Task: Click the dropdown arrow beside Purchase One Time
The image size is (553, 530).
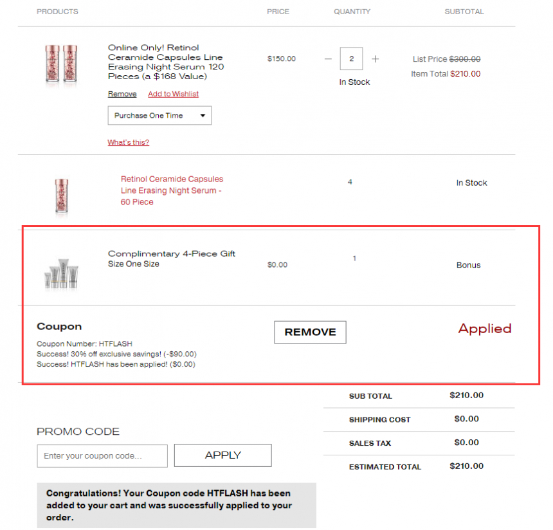Action: coord(203,115)
